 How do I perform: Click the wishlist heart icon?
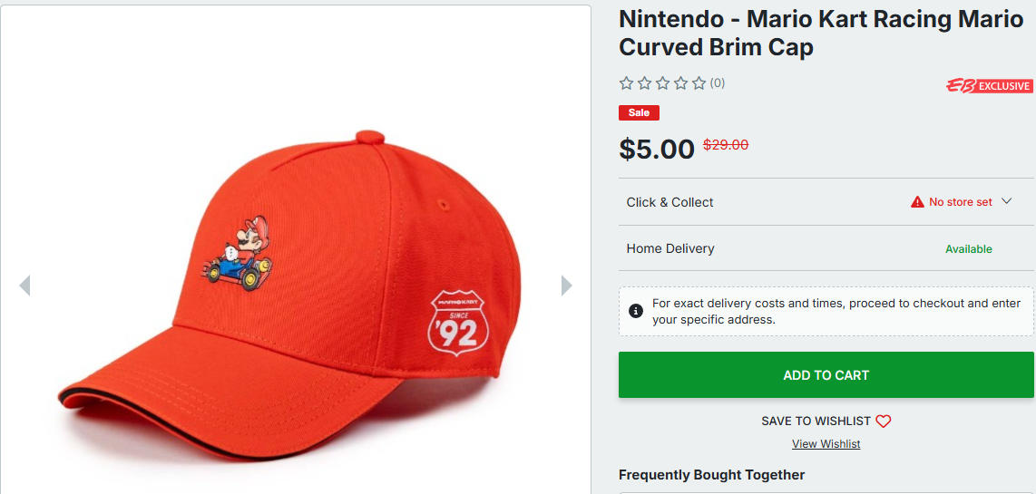pyautogui.click(x=884, y=421)
